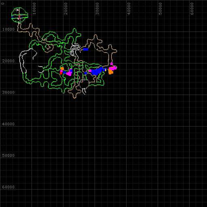The height and width of the screenshot is (207, 207).
Task: Click the circular green structure at top-left
Action: (x=20, y=15)
